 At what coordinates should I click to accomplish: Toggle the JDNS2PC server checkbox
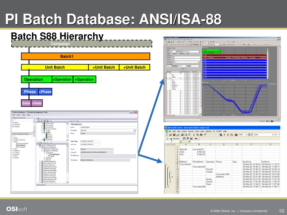point(13,125)
